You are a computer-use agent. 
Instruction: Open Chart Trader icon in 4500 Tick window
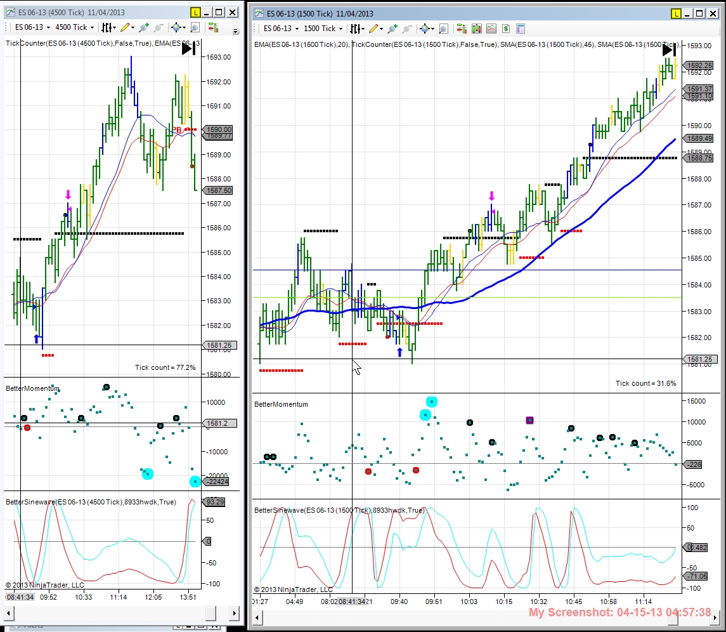[213, 28]
